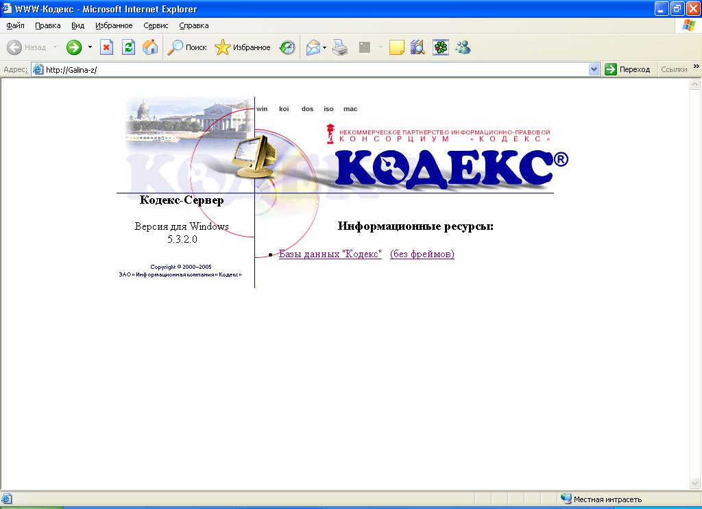
Task: Select the mac encoding link
Action: pos(350,109)
